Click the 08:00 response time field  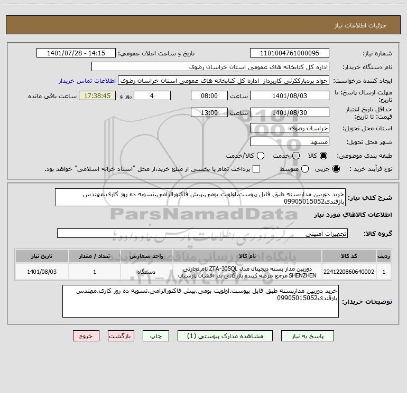tap(209, 95)
